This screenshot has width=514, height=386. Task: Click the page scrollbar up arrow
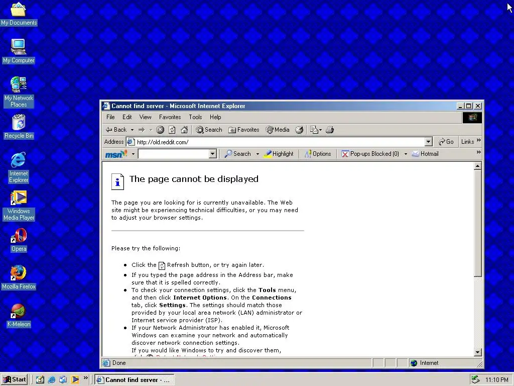[478, 166]
